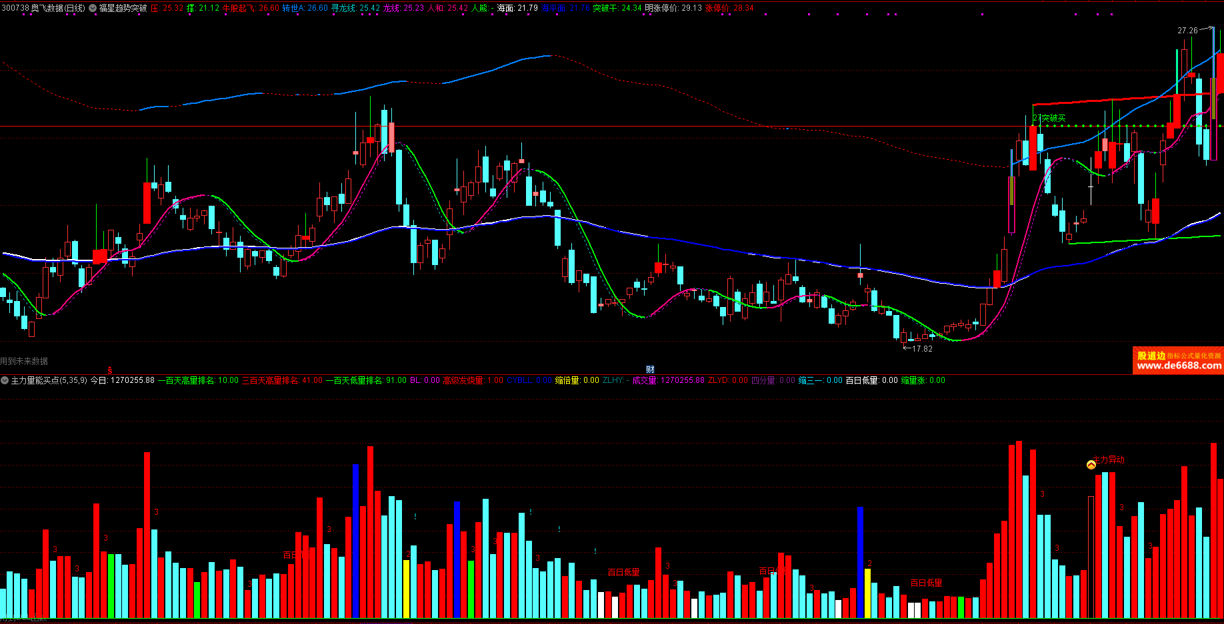
Task: Select the rightmost blue volume bar
Action: (x=860, y=561)
